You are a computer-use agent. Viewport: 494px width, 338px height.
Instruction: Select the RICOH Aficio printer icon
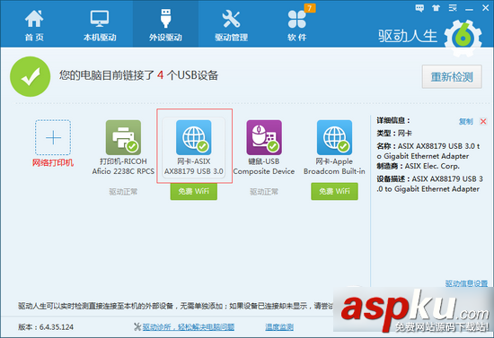click(x=123, y=137)
